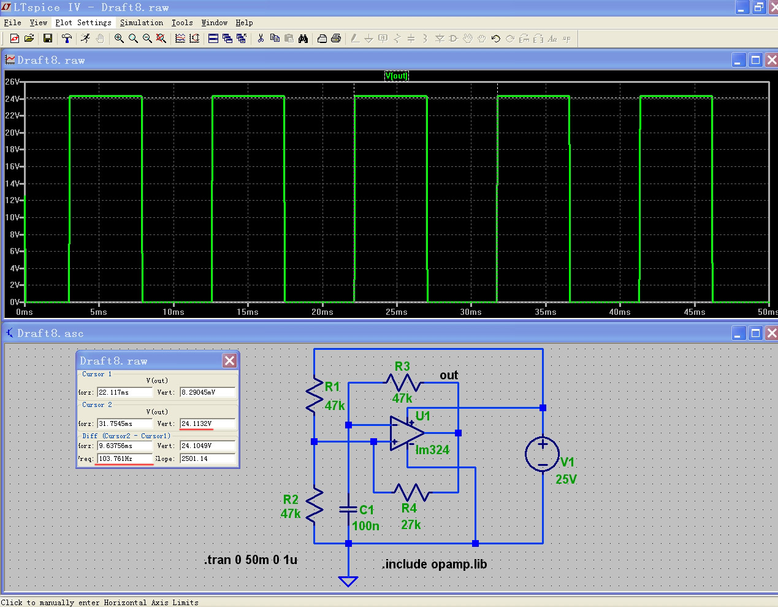Screen dimensions: 778x607
Task: Open the Plot Settings menu
Action: point(83,23)
